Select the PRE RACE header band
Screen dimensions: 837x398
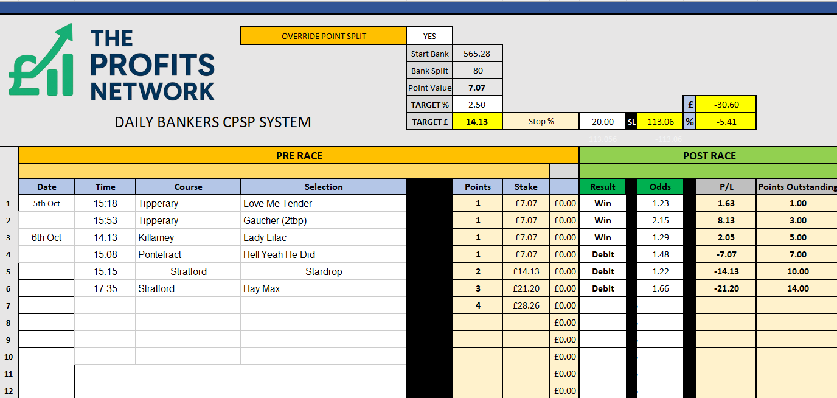click(299, 156)
